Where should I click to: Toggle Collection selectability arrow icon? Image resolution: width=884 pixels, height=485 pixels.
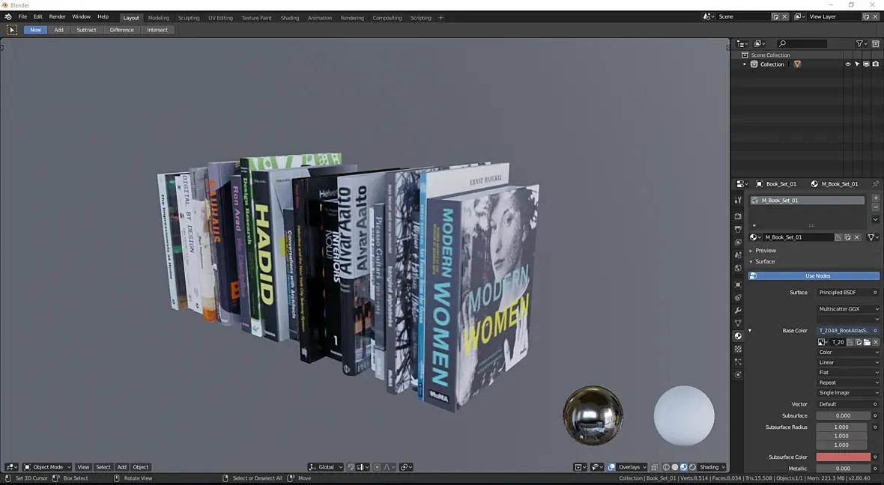[857, 64]
